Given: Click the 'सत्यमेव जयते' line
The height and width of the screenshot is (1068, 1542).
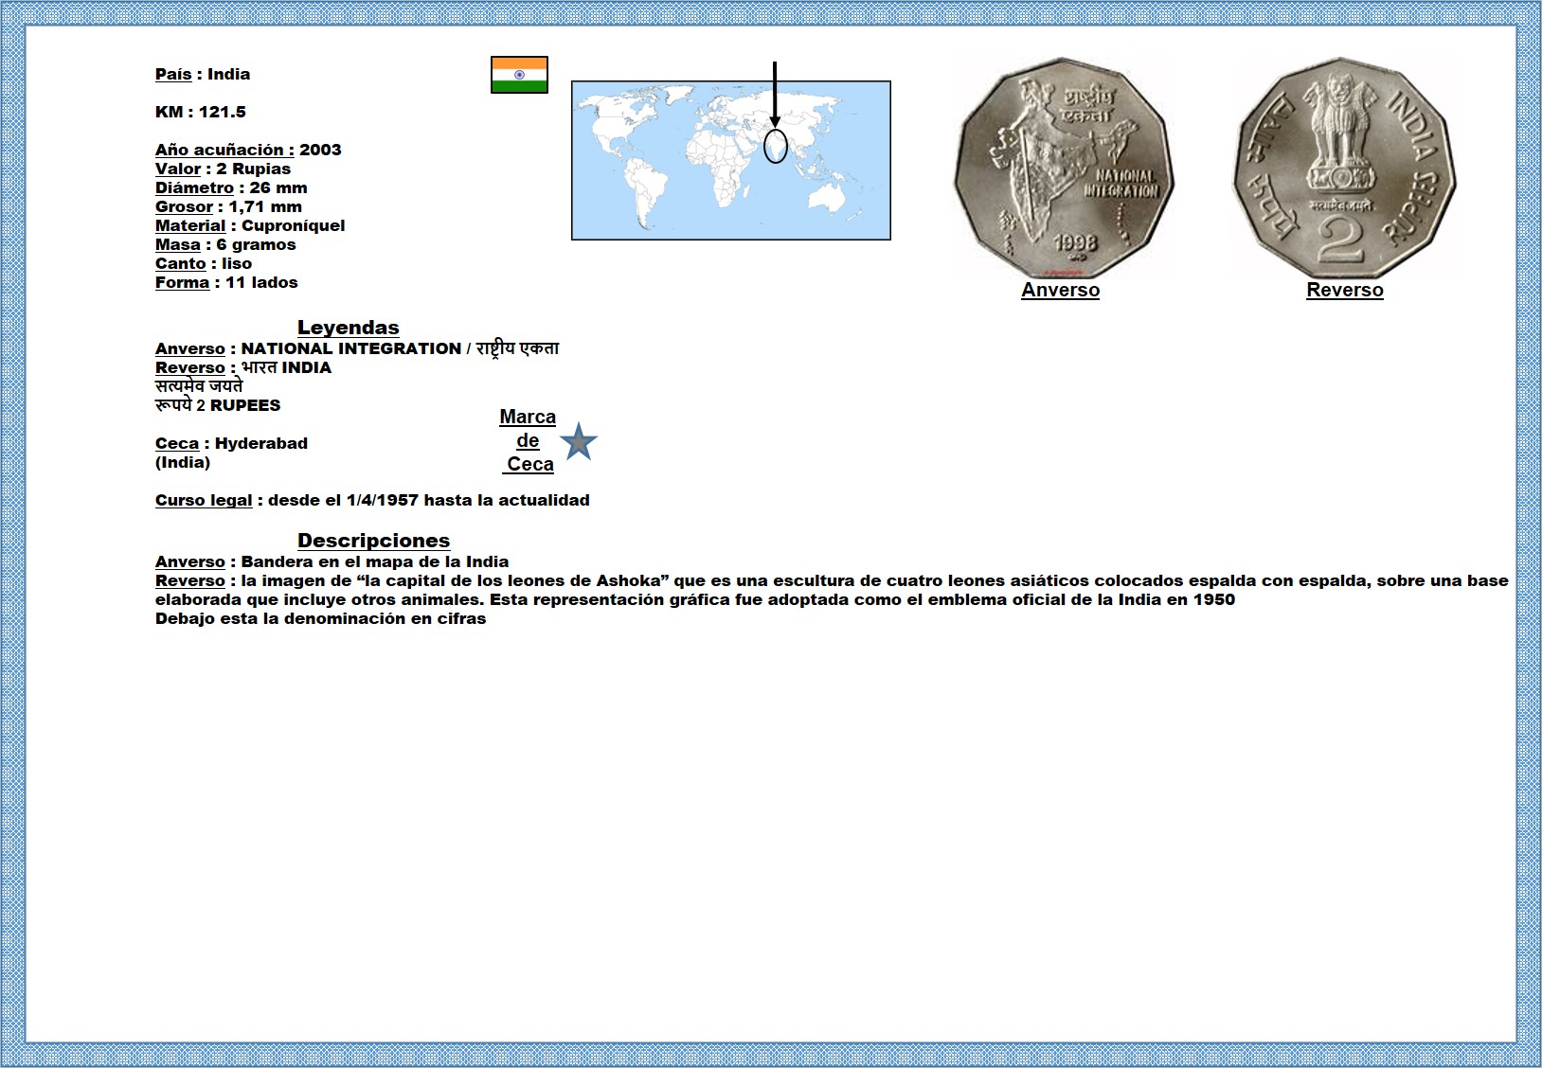Looking at the screenshot, I should (x=199, y=386).
